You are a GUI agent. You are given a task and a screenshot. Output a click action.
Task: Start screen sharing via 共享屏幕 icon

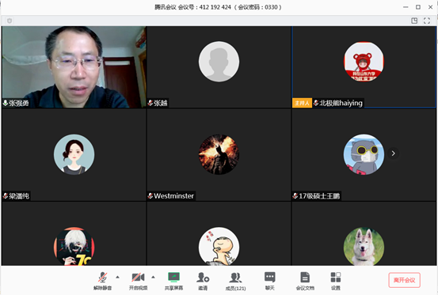click(173, 281)
